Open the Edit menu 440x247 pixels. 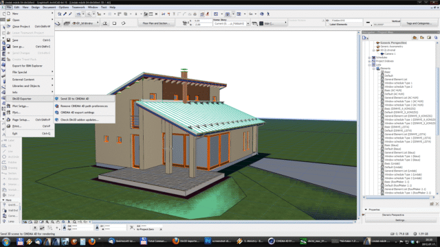click(16, 8)
